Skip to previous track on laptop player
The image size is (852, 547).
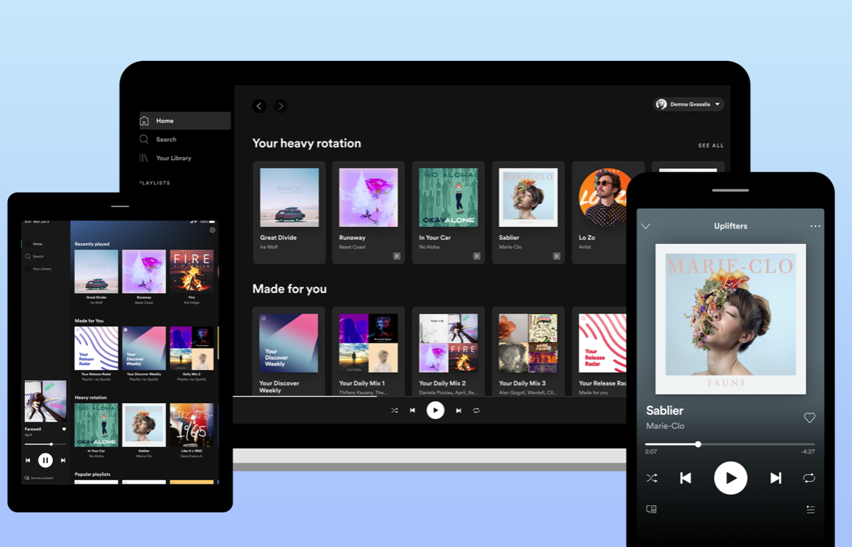tap(413, 410)
